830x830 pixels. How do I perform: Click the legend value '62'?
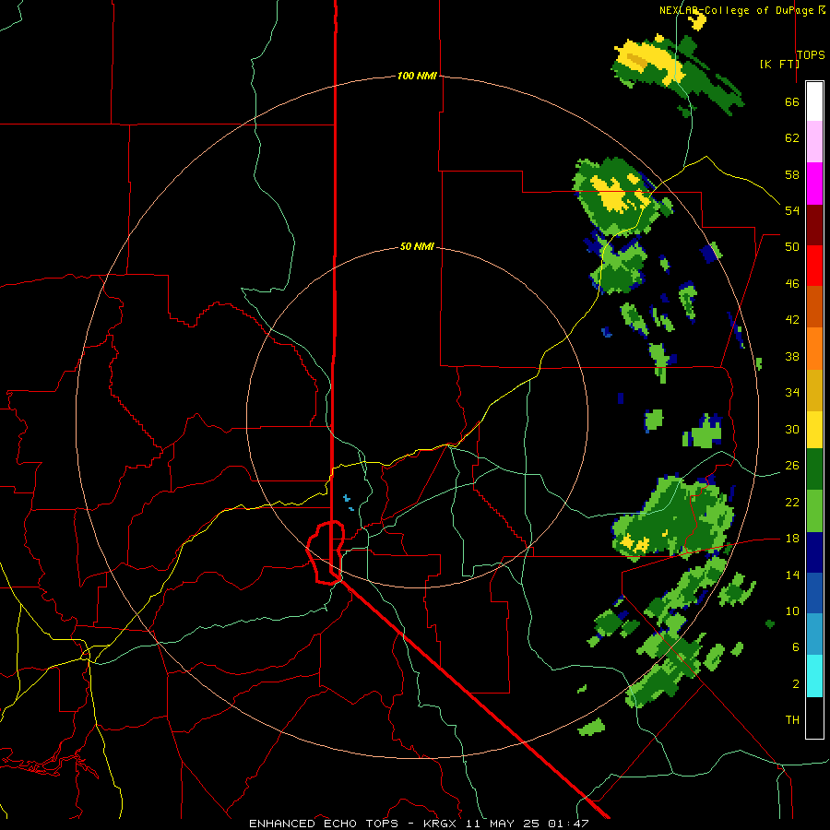[x=792, y=138]
